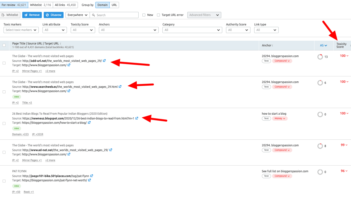The image size is (351, 197).
Task: Open target link icon for pat-flynn-net-worth URL
Action: coord(90,180)
